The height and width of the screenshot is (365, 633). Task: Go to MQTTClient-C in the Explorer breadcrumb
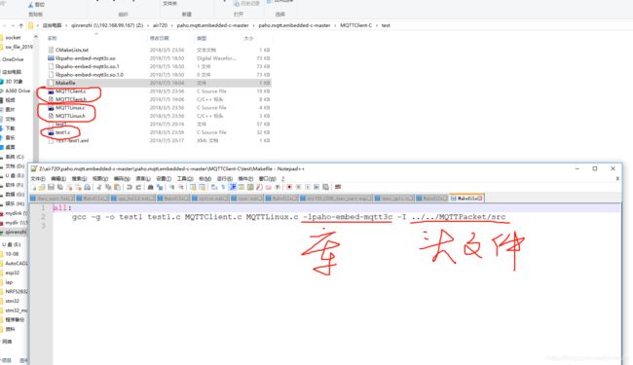click(356, 25)
